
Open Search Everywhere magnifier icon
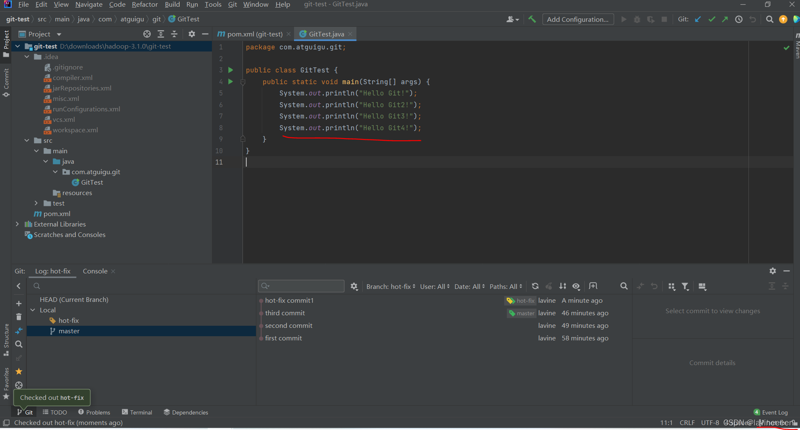769,19
